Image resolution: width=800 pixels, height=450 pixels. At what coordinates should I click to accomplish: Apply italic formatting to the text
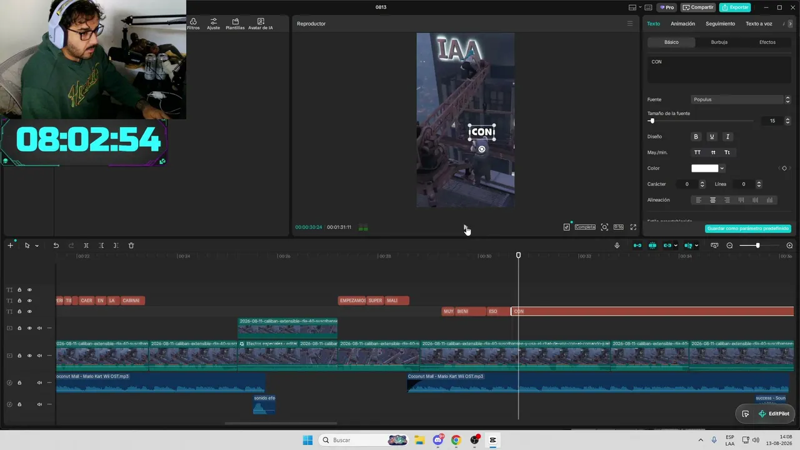click(727, 137)
